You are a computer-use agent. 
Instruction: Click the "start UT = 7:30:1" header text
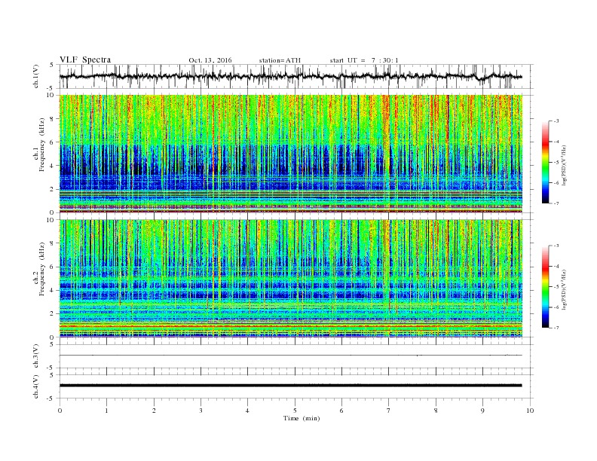coord(364,60)
